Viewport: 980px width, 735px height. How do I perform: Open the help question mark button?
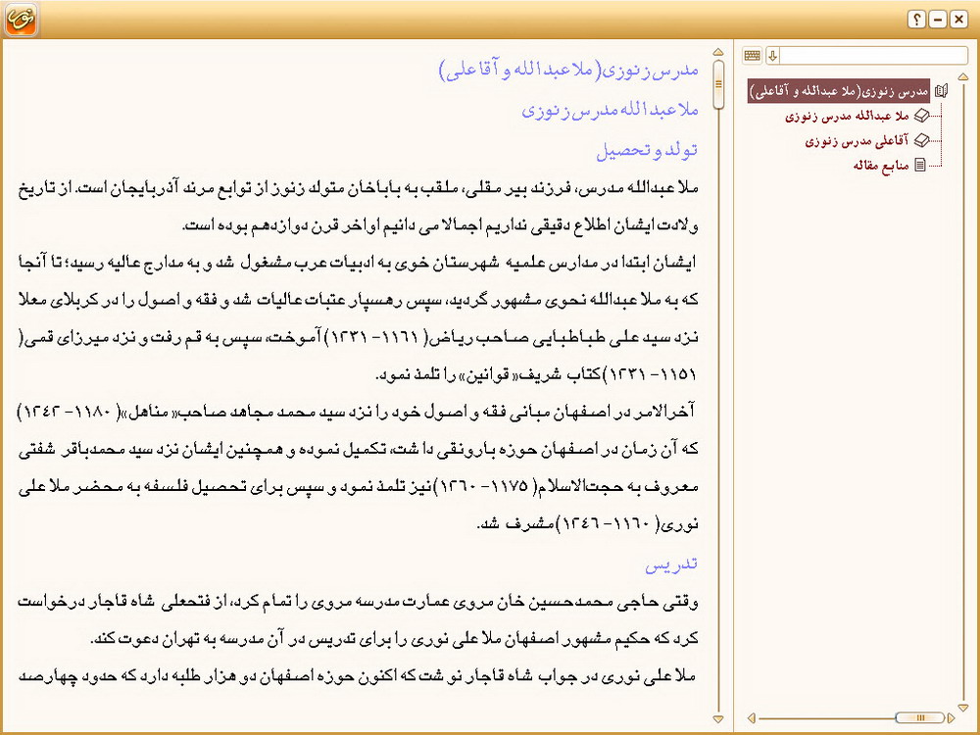click(916, 19)
